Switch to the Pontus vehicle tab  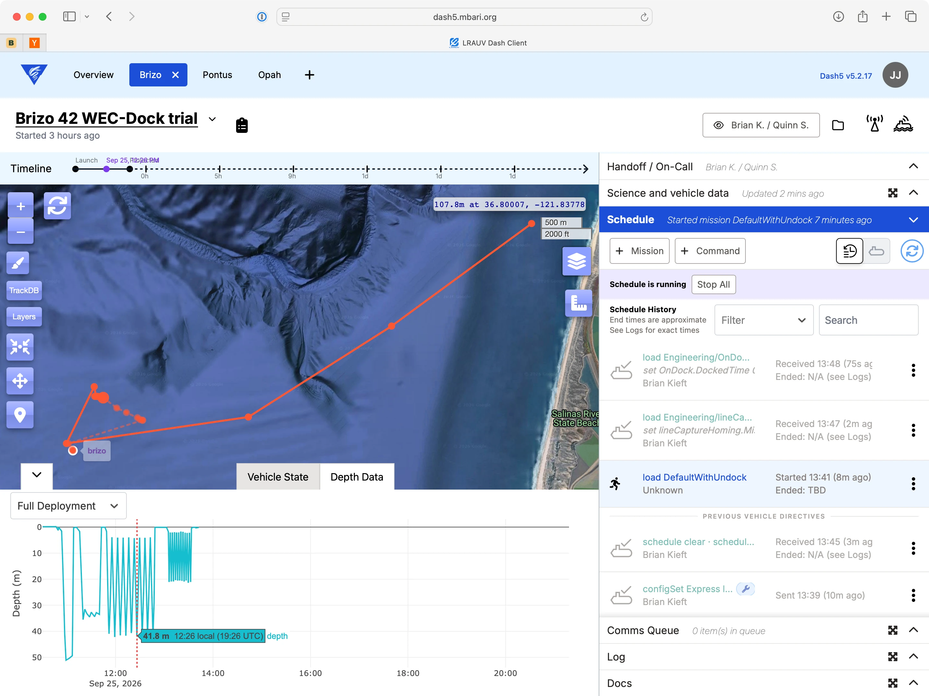(x=217, y=75)
